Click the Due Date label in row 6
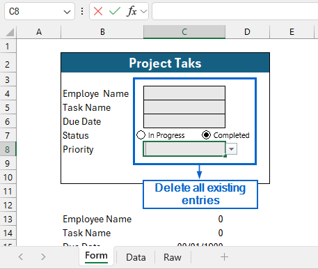This screenshot has height=269, width=318. (82, 121)
